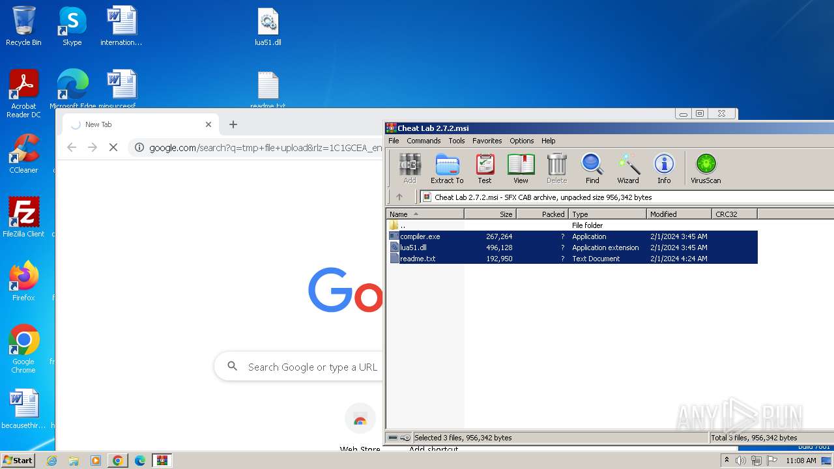Sort files by Type column header
834x469 pixels.
pyautogui.click(x=608, y=214)
